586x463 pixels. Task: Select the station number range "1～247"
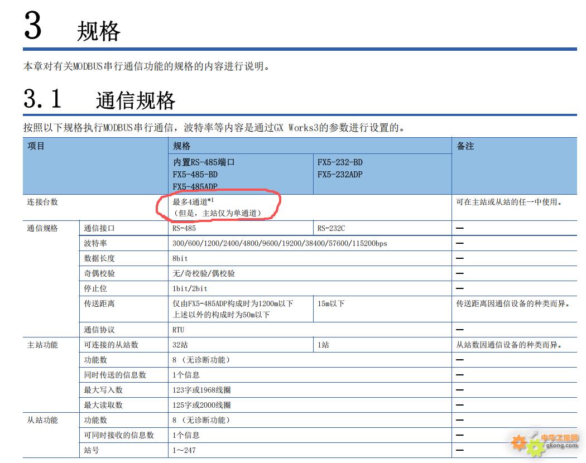184,450
